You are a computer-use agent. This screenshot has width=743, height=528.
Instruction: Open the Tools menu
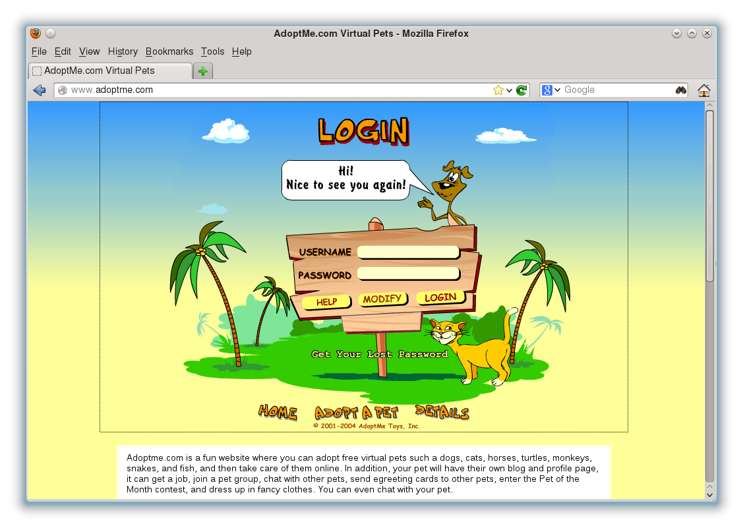(x=212, y=51)
